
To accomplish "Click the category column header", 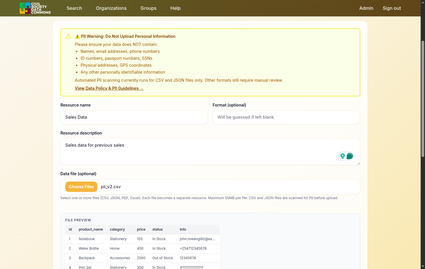I will (x=117, y=229).
